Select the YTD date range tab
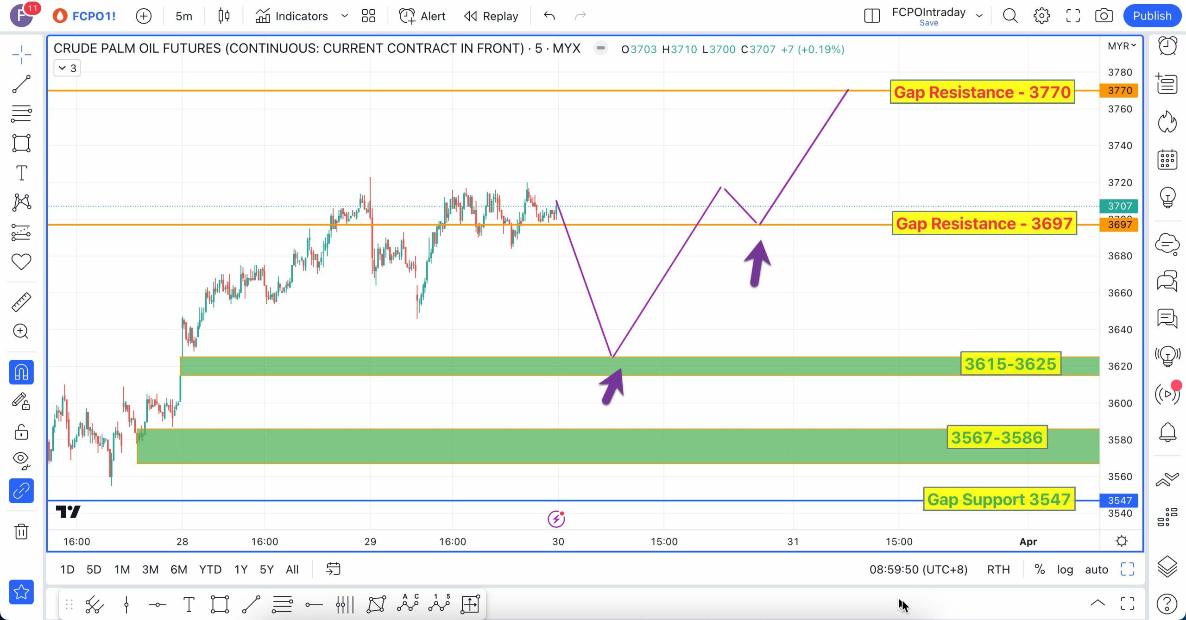 pyautogui.click(x=210, y=570)
